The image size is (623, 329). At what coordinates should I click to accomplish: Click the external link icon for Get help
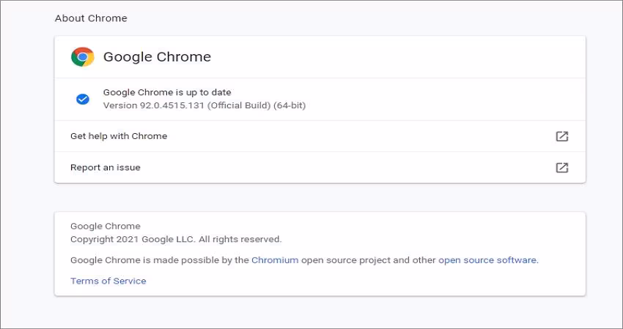561,136
